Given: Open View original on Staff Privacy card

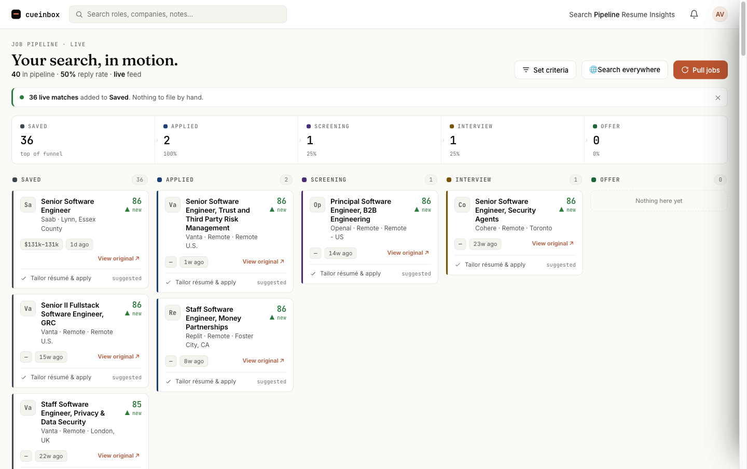Looking at the screenshot, I should click(x=119, y=456).
